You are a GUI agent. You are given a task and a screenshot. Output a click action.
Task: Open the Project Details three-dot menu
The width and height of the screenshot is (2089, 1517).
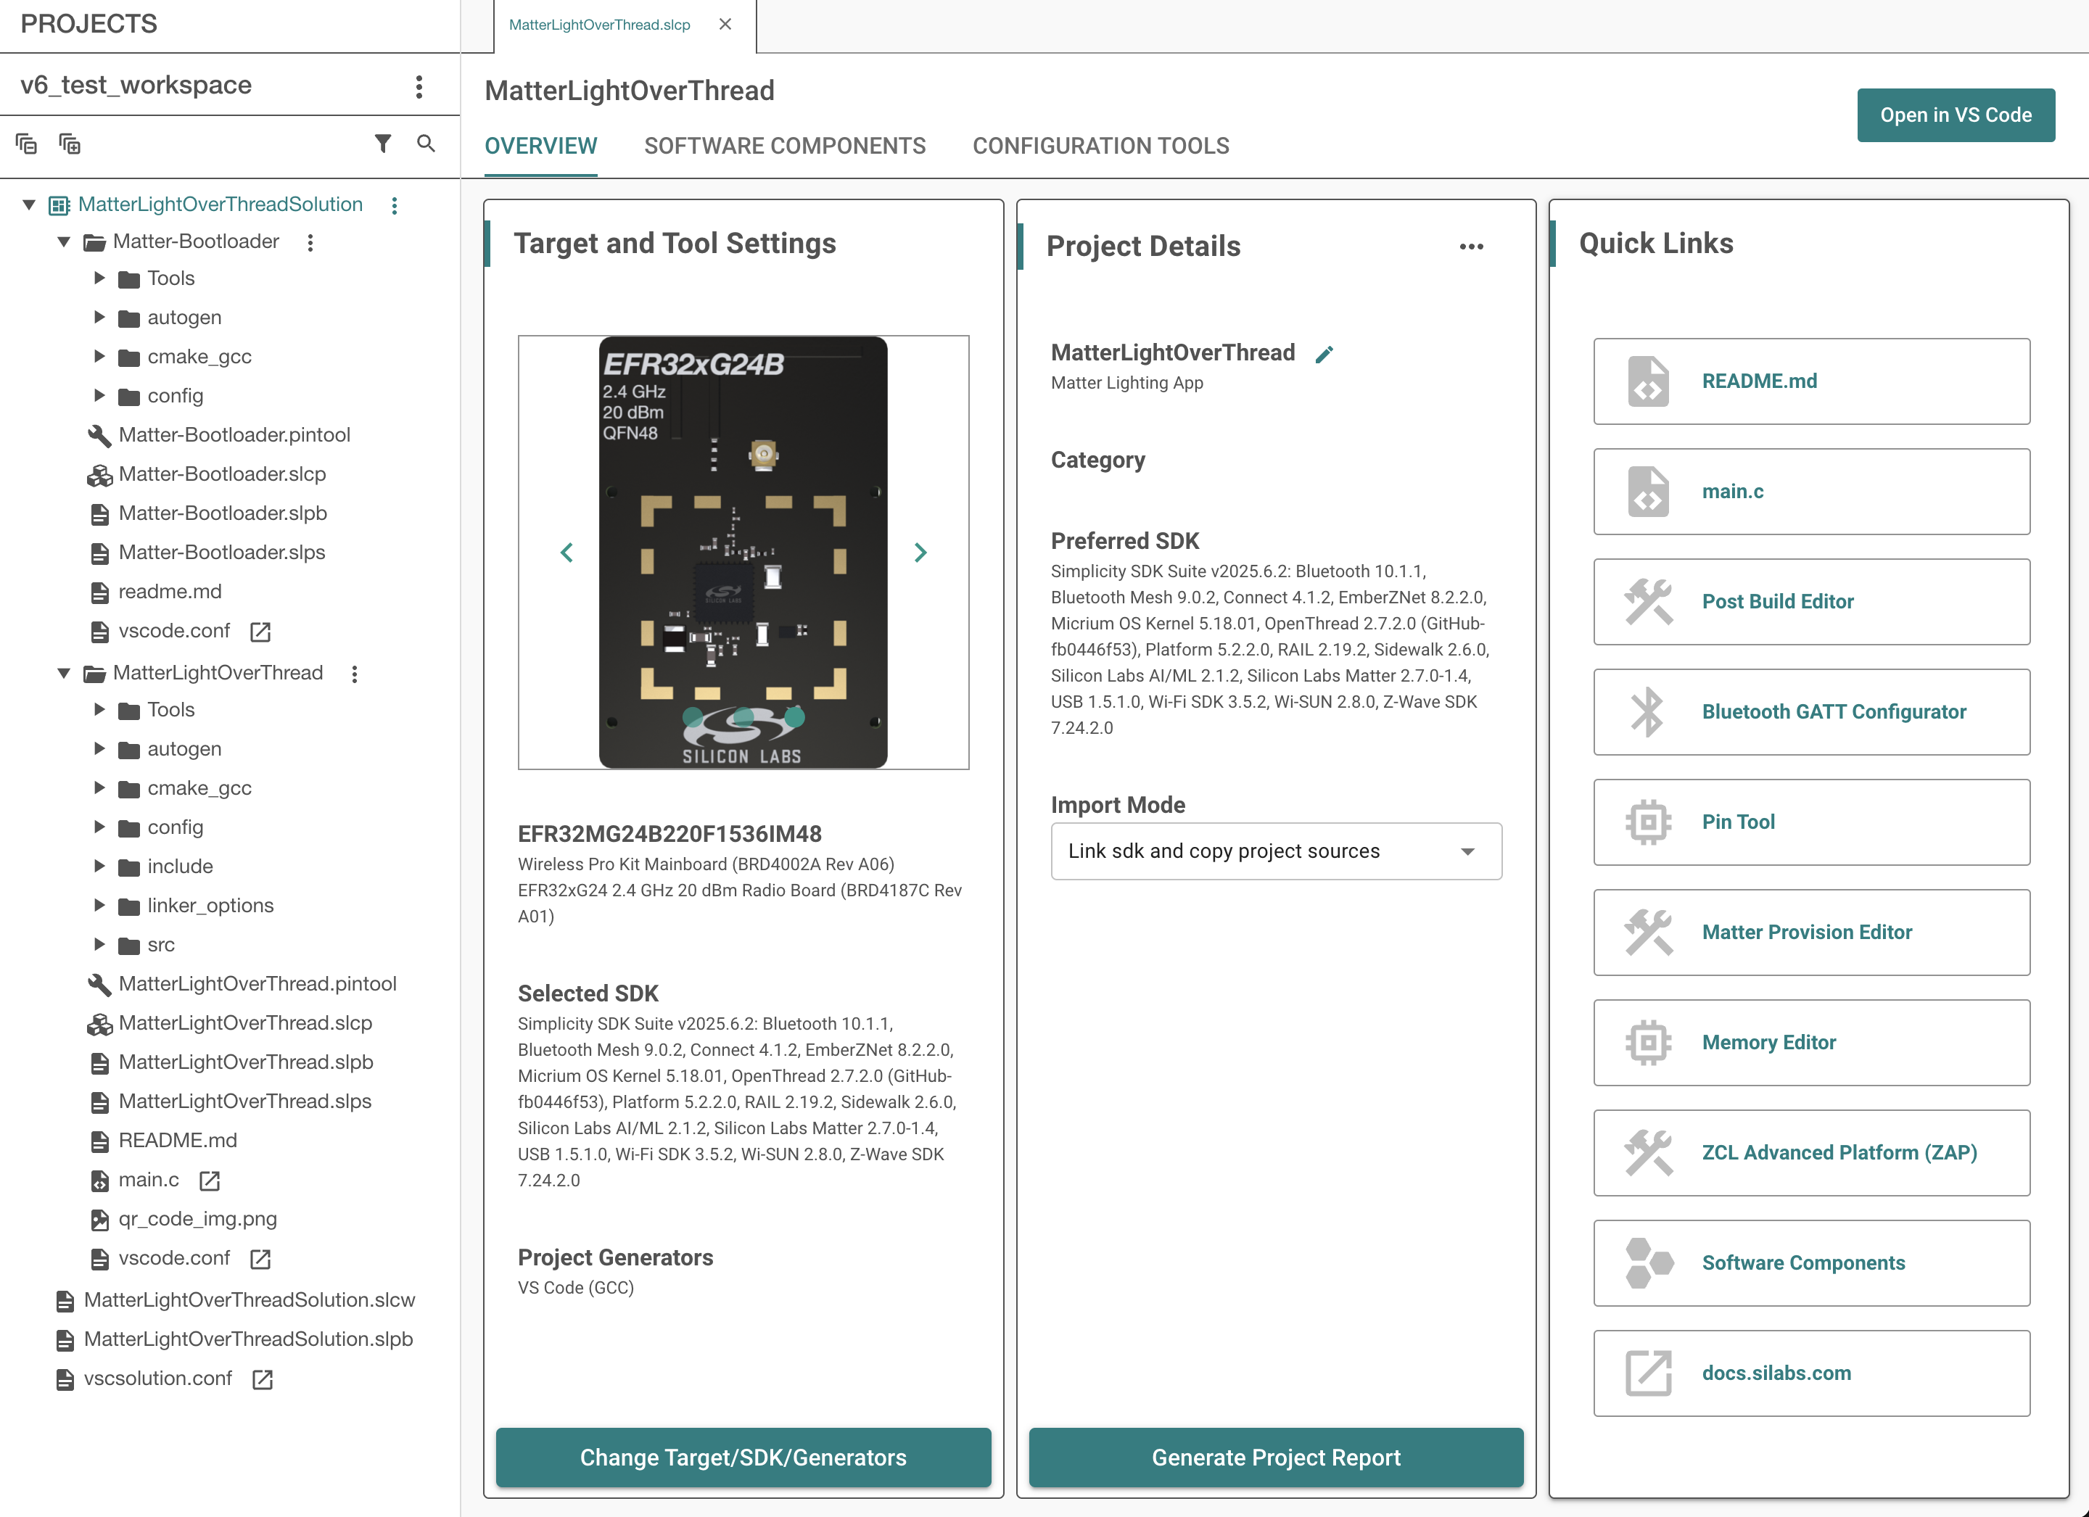(x=1471, y=247)
